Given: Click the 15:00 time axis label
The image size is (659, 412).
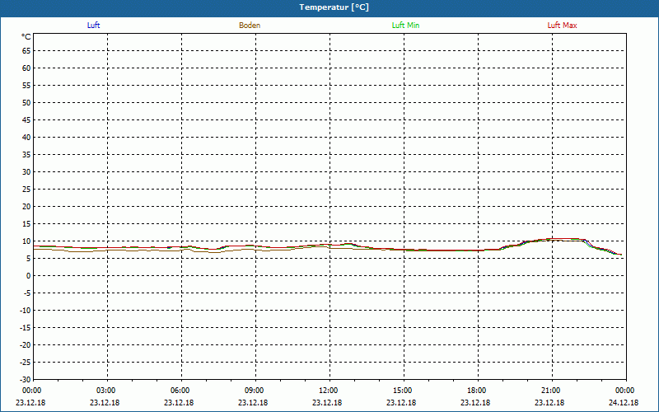Looking at the screenshot, I should coord(403,391).
